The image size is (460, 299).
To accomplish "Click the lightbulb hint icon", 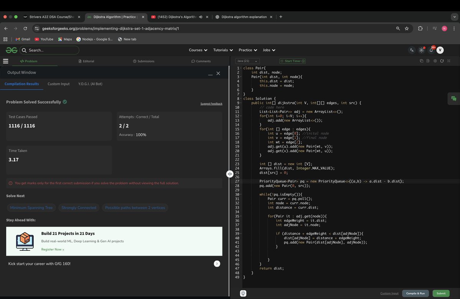I will 243,293.
